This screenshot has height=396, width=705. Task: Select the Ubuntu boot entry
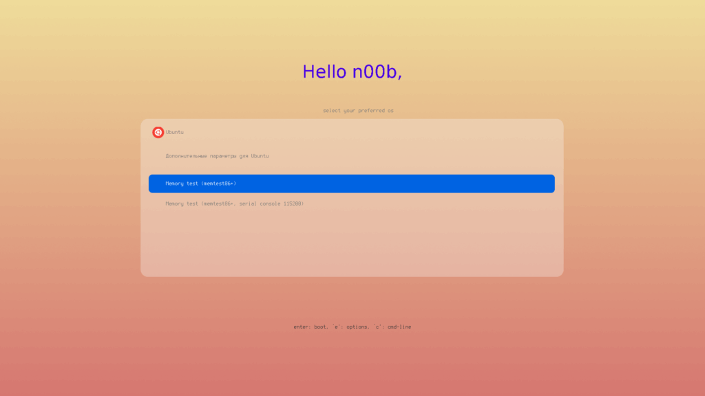point(352,133)
